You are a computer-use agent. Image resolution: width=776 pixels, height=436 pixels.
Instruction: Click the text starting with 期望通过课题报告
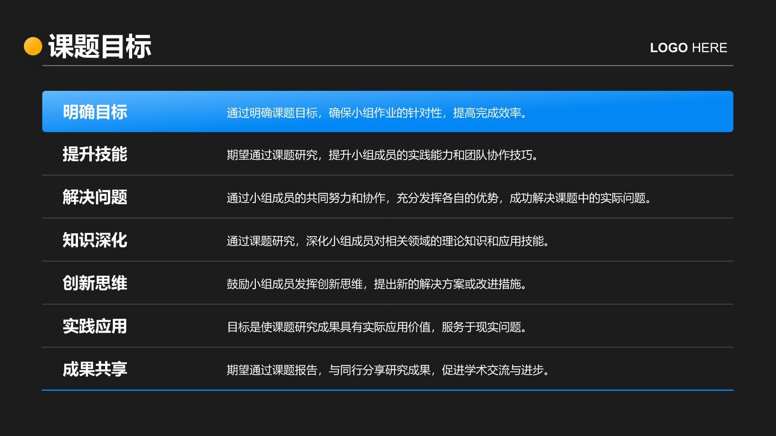[388, 370]
